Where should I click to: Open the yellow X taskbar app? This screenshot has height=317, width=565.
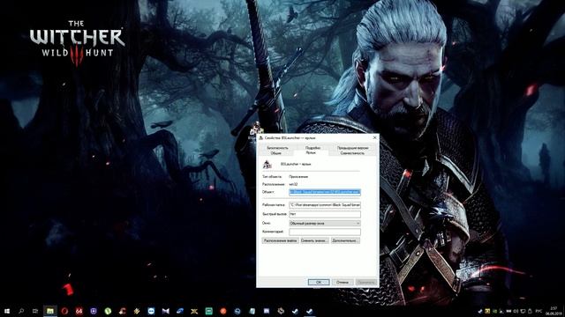click(x=194, y=311)
